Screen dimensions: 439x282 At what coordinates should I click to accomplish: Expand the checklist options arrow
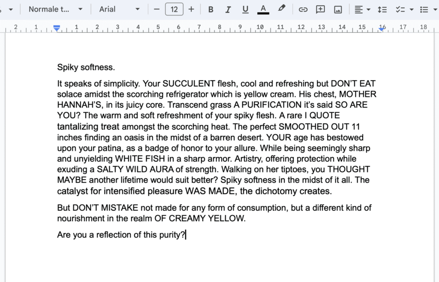[x=412, y=9]
